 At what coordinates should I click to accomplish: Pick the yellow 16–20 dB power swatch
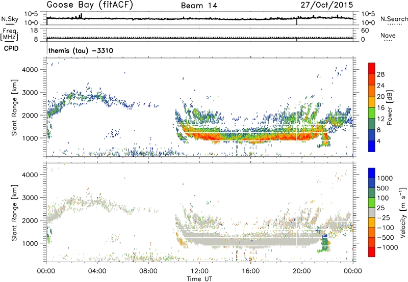click(x=372, y=102)
